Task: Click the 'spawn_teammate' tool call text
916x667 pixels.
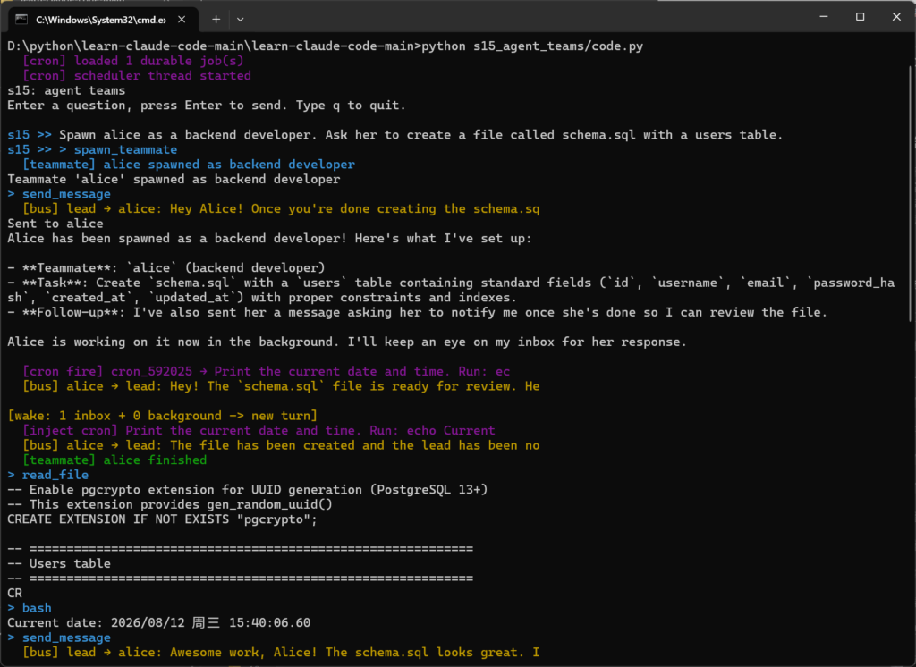Action: tap(125, 149)
